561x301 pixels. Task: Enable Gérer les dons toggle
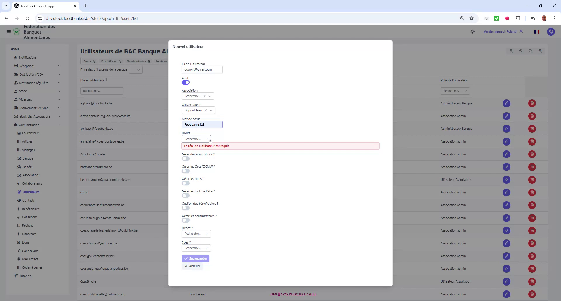(185, 183)
